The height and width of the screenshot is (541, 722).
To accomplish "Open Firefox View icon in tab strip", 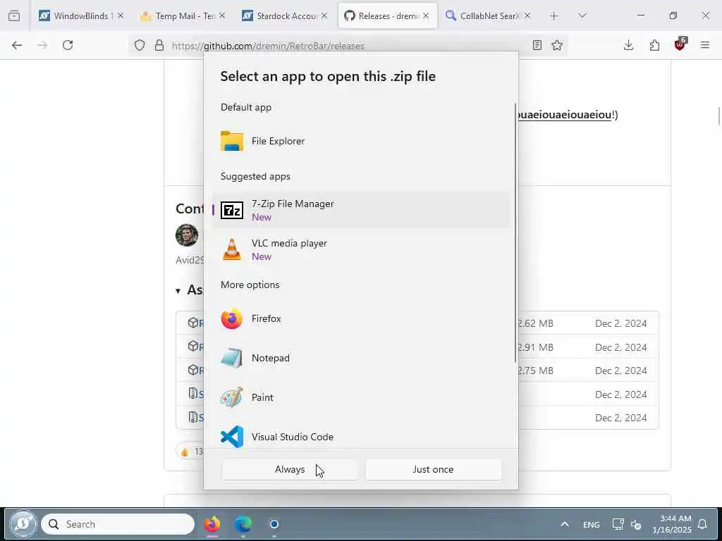I will (x=14, y=15).
